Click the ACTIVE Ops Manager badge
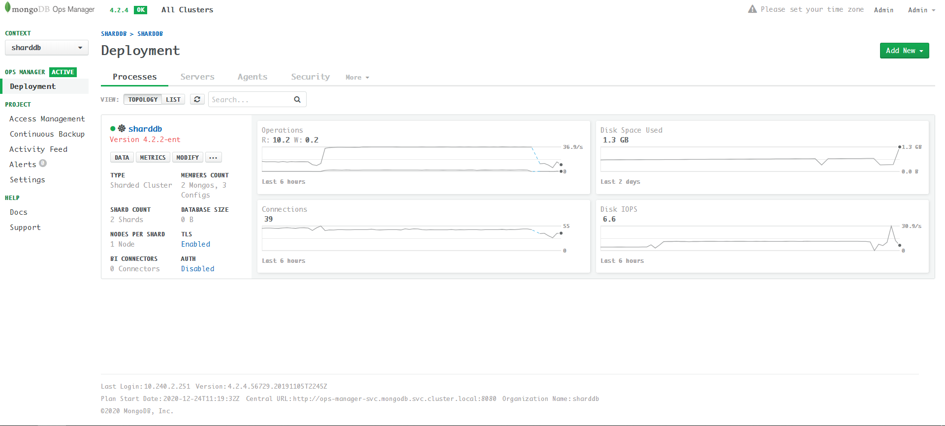Image resolution: width=945 pixels, height=426 pixels. (63, 72)
